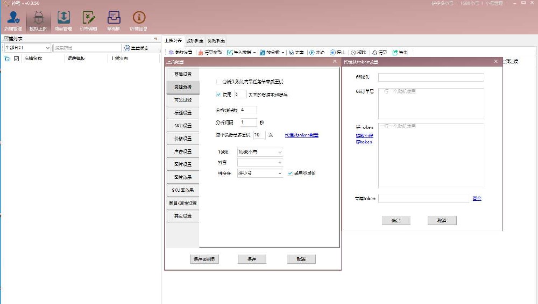Open the proxy token configuration link

point(302,135)
